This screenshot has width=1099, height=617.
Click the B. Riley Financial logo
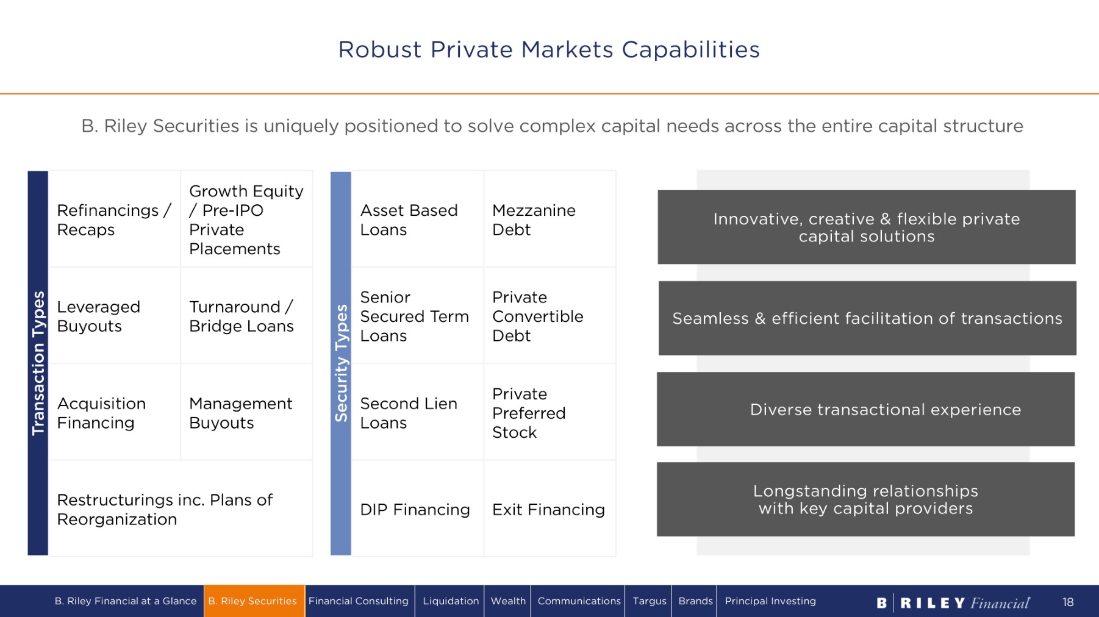[953, 603]
